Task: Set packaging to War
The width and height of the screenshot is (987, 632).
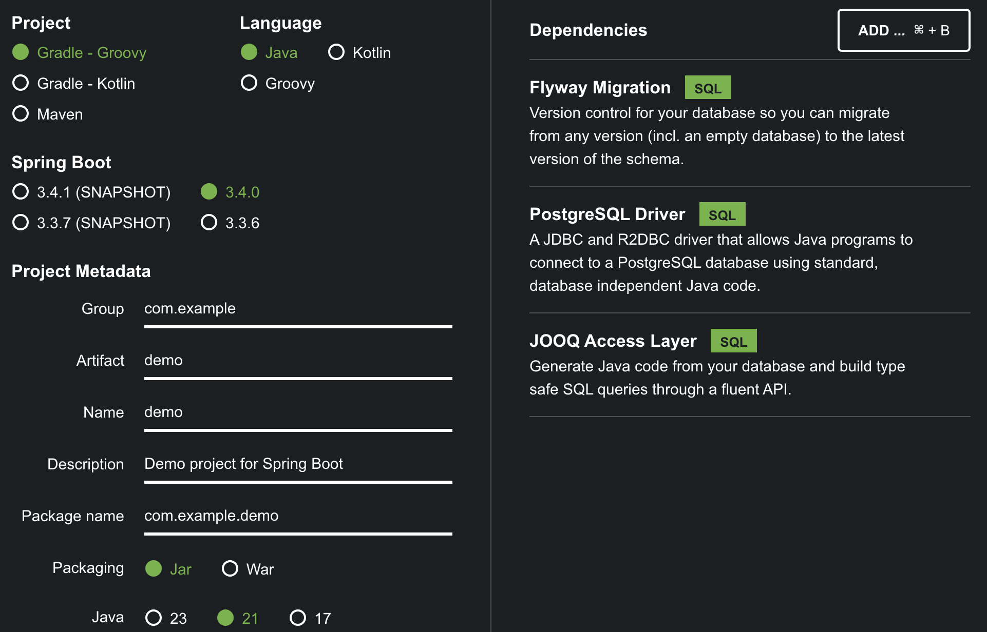Action: 248,569
